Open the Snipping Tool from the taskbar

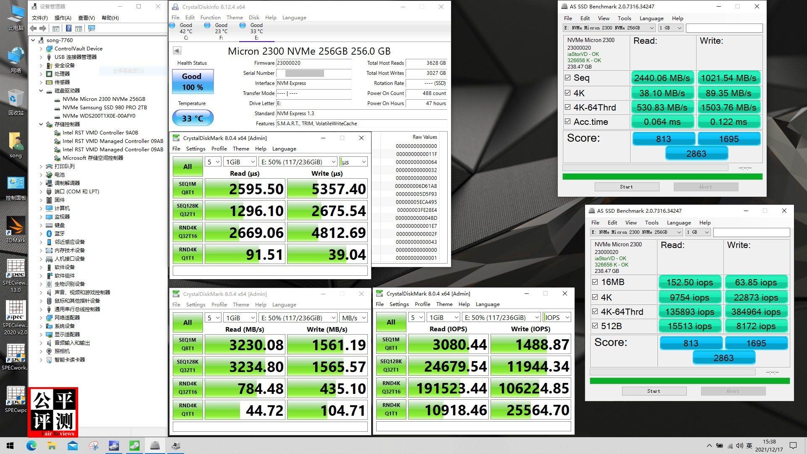pos(93,446)
